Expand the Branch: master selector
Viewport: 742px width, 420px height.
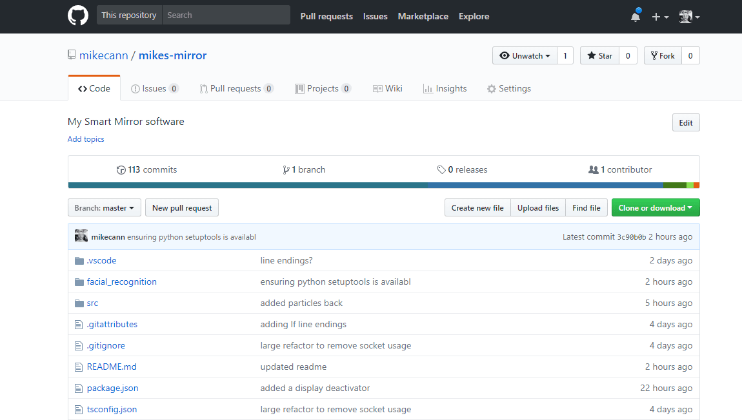point(105,208)
